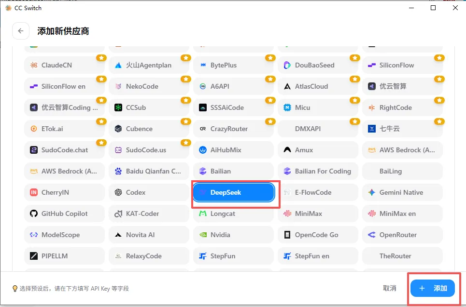Pick Novita AI preset

(149, 235)
